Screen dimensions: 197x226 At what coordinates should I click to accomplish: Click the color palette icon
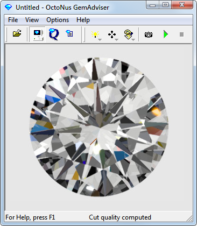point(129,34)
